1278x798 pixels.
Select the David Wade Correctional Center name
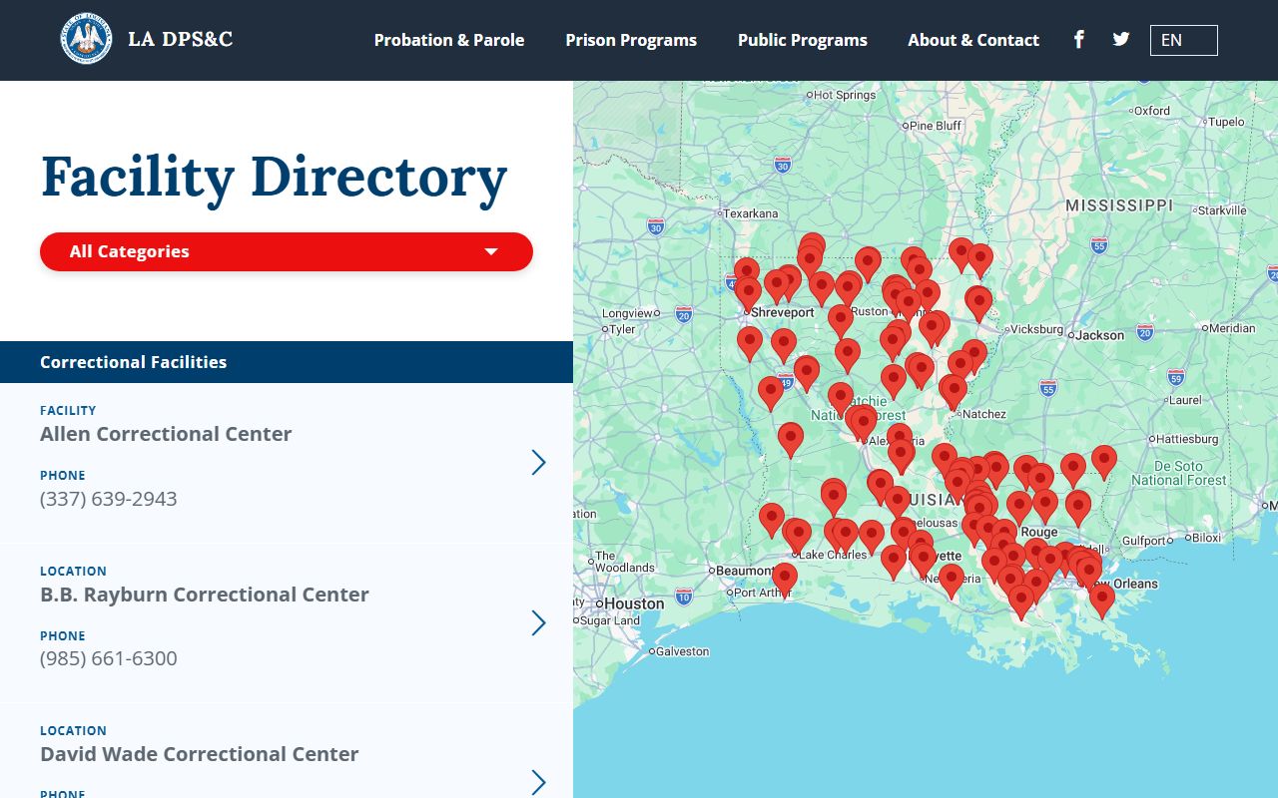coord(200,754)
